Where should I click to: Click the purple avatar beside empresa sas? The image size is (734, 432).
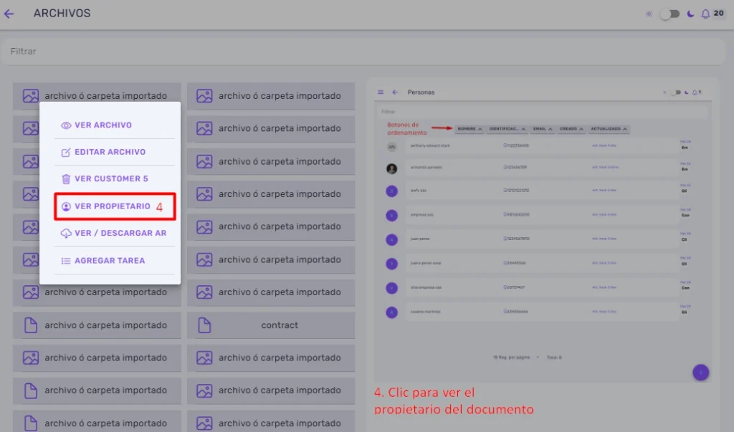pos(392,216)
